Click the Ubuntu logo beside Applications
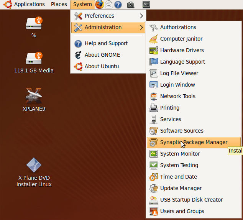The image size is (243, 220). [8, 4]
